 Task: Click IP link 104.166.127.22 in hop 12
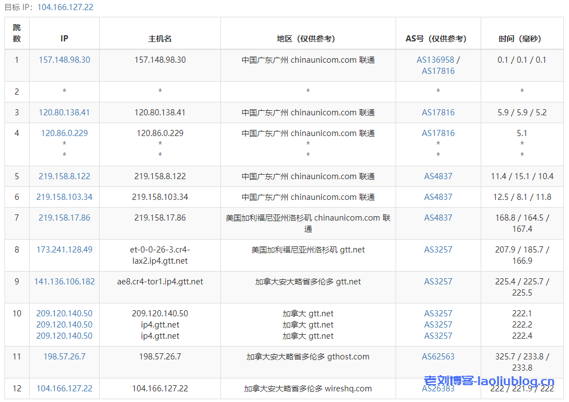click(64, 388)
